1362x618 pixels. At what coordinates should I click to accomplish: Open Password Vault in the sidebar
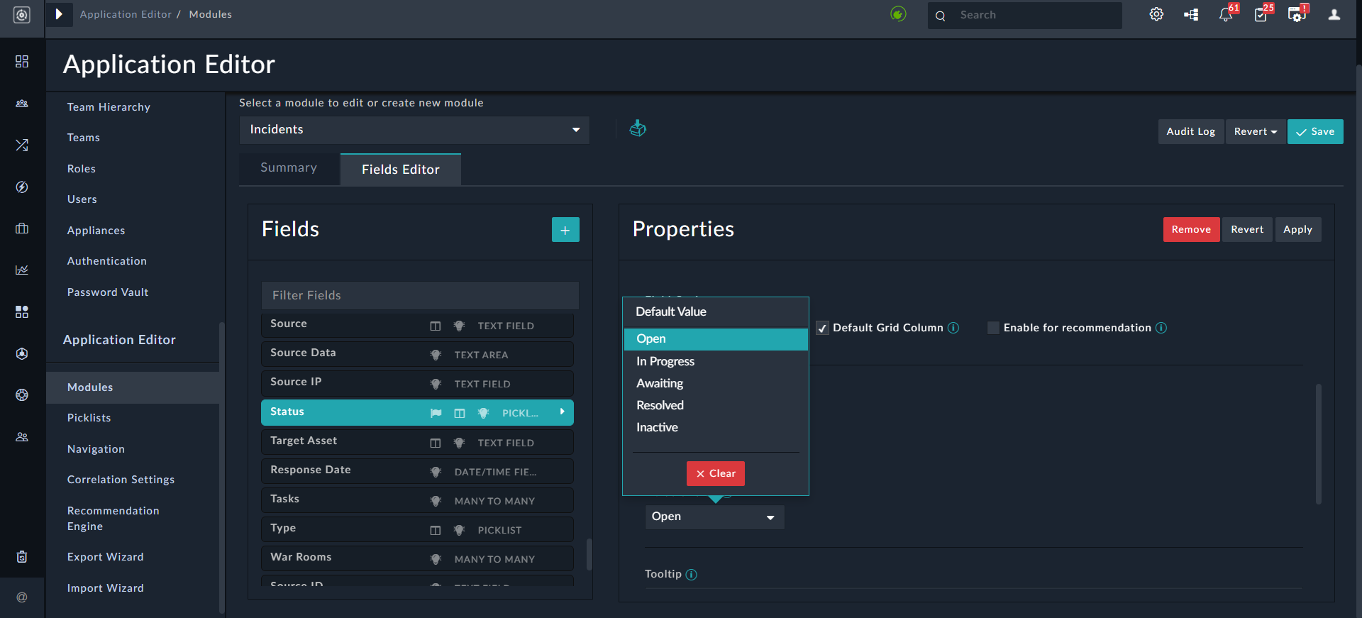point(108,292)
